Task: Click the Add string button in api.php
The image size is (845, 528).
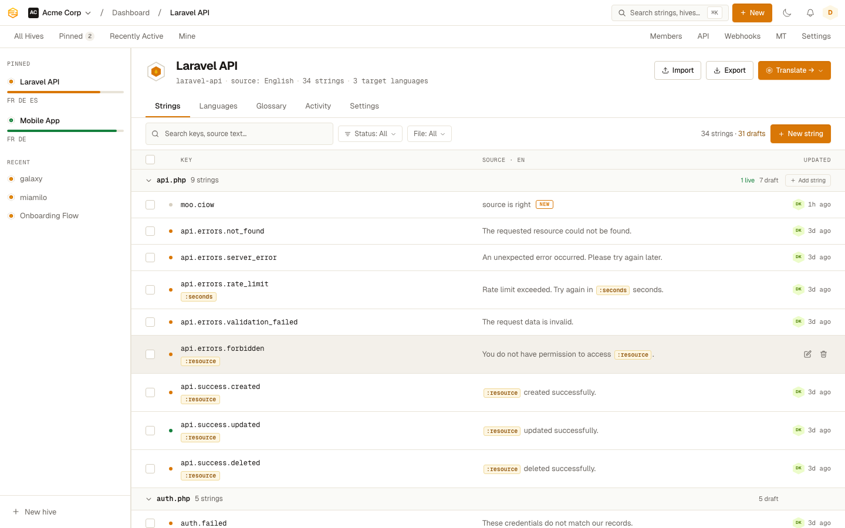Action: click(x=808, y=181)
